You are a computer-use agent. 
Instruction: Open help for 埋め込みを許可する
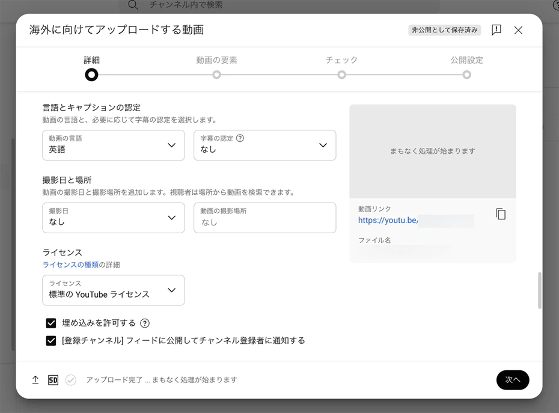[x=145, y=323]
